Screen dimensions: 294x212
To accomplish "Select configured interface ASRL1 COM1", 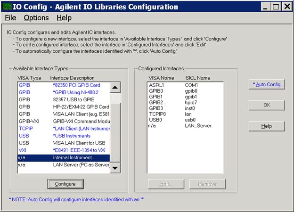I will (x=185, y=85).
